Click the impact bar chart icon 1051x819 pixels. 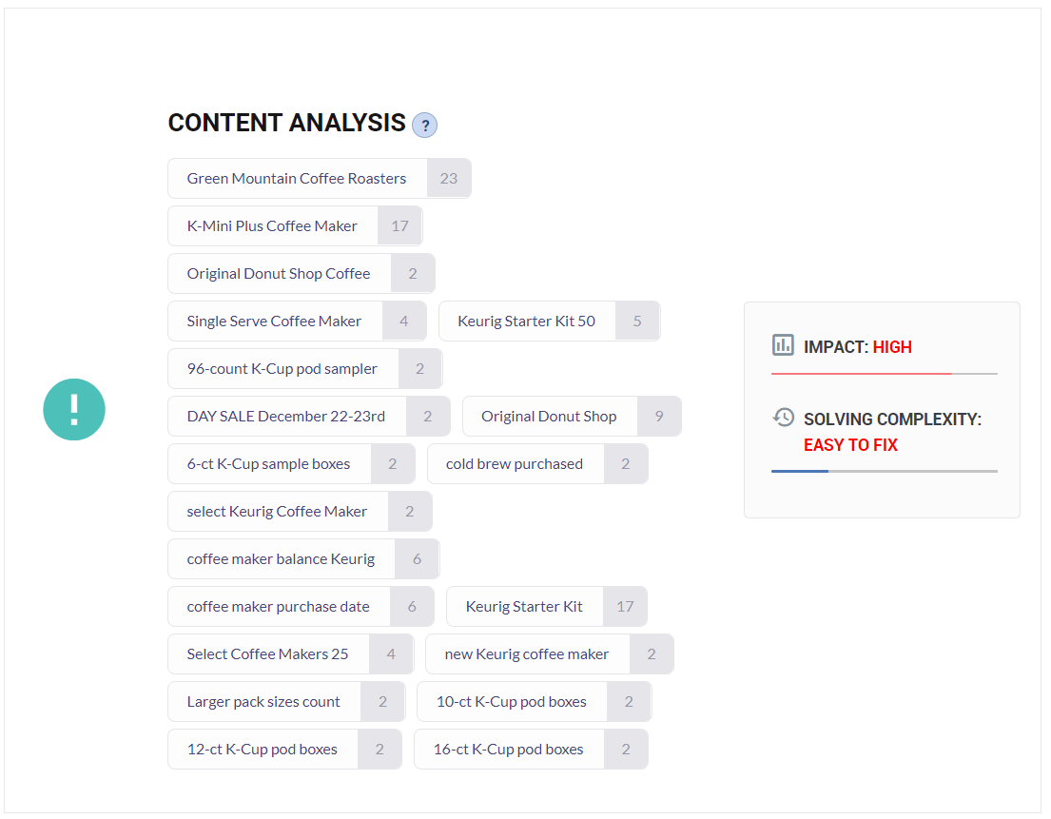[783, 345]
